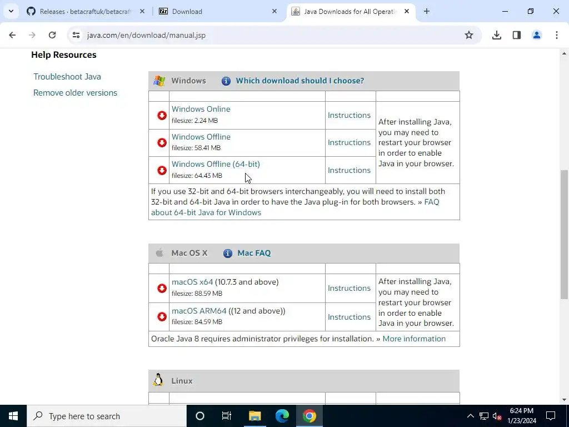The image size is (569, 427).
Task: Click the red download icon for Windows Online
Action: [162, 115]
